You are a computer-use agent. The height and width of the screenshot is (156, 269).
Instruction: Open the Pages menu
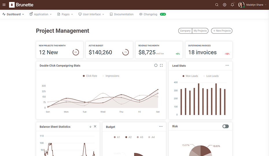coord(65,14)
